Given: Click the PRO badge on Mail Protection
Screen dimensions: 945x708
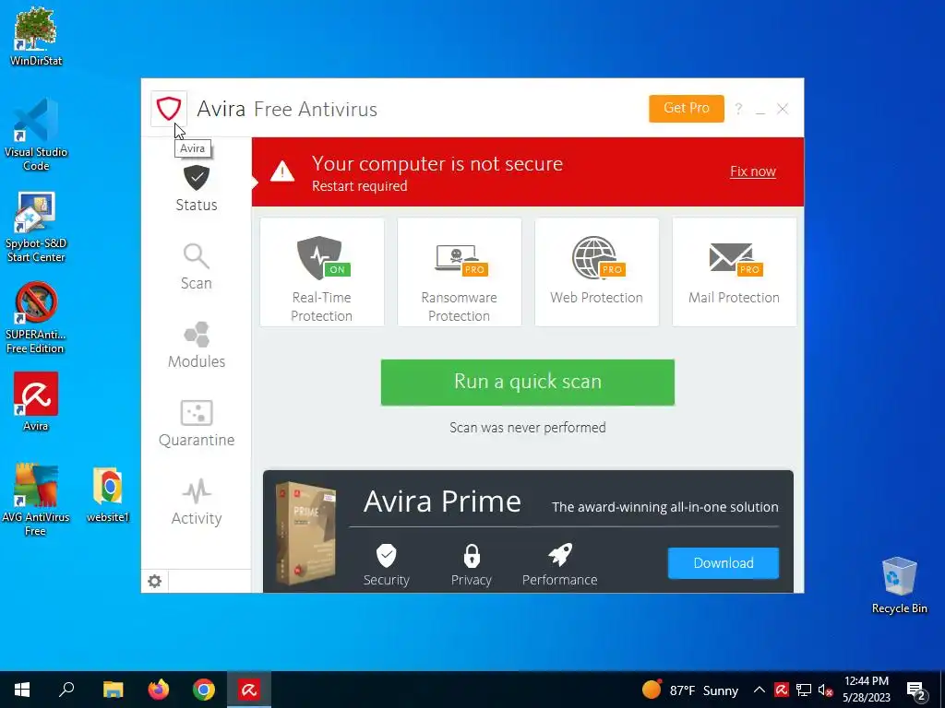Looking at the screenshot, I should pos(749,269).
